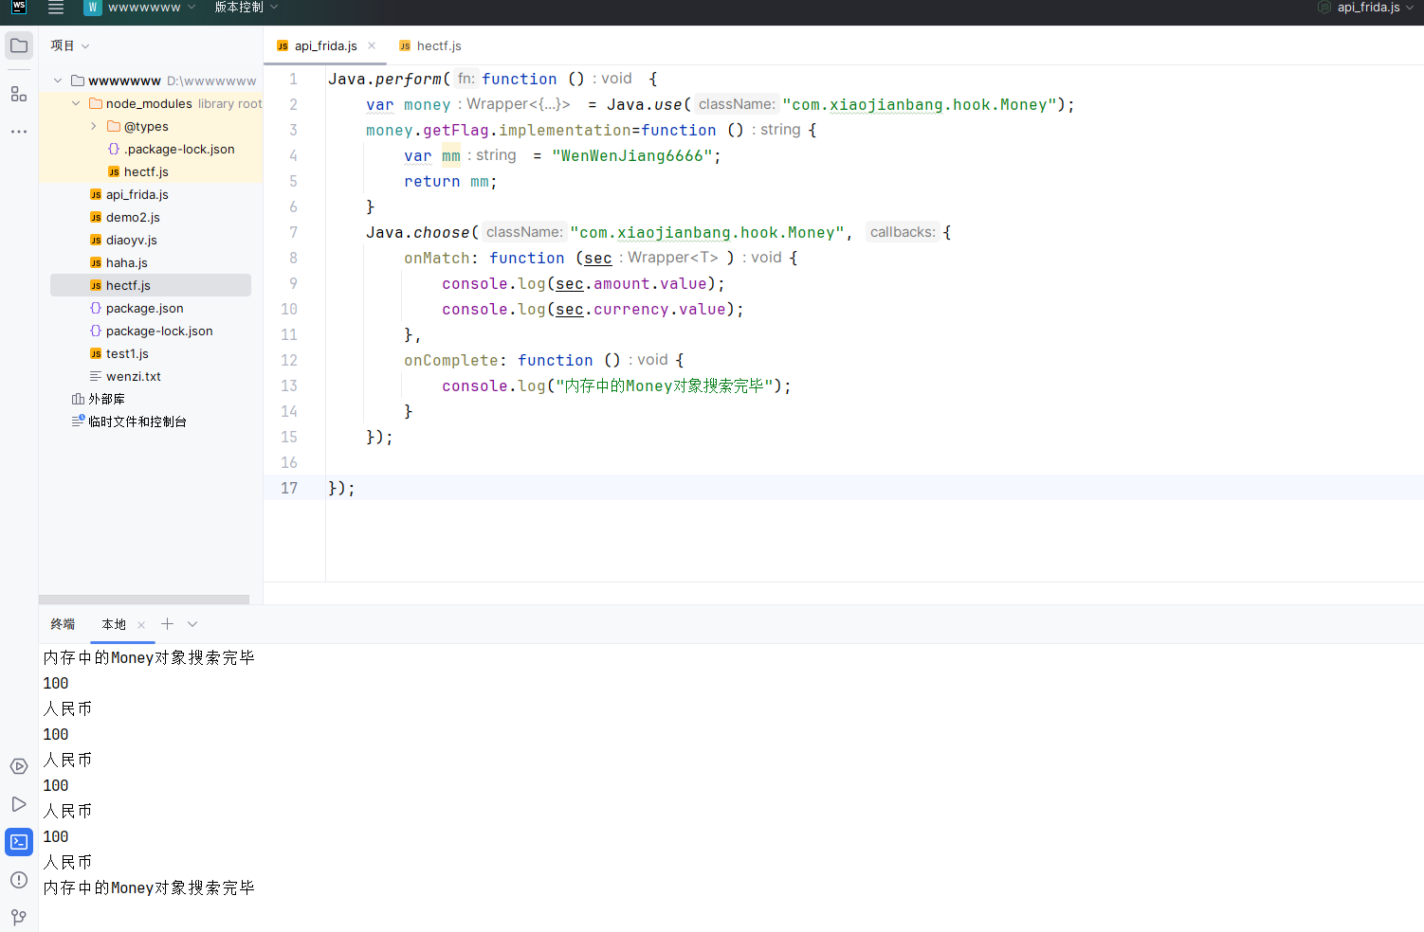Collapse the node_modules folder
This screenshot has width=1424, height=932.
click(76, 103)
